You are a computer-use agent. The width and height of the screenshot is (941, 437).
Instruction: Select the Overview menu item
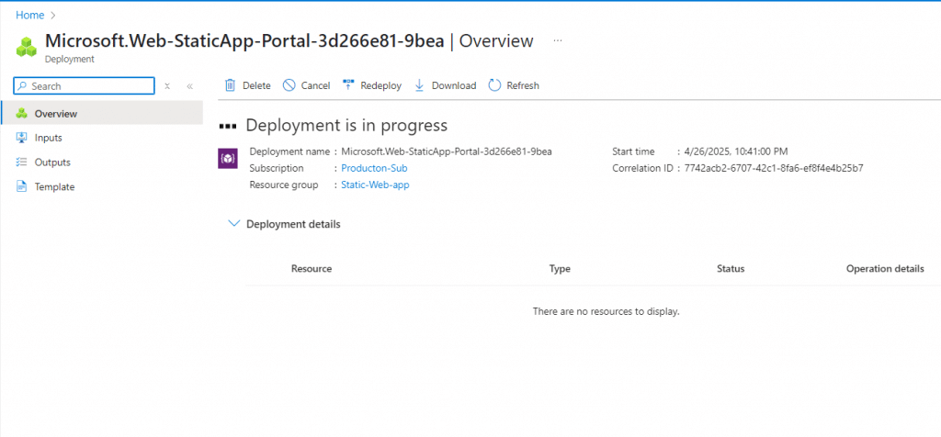[55, 114]
